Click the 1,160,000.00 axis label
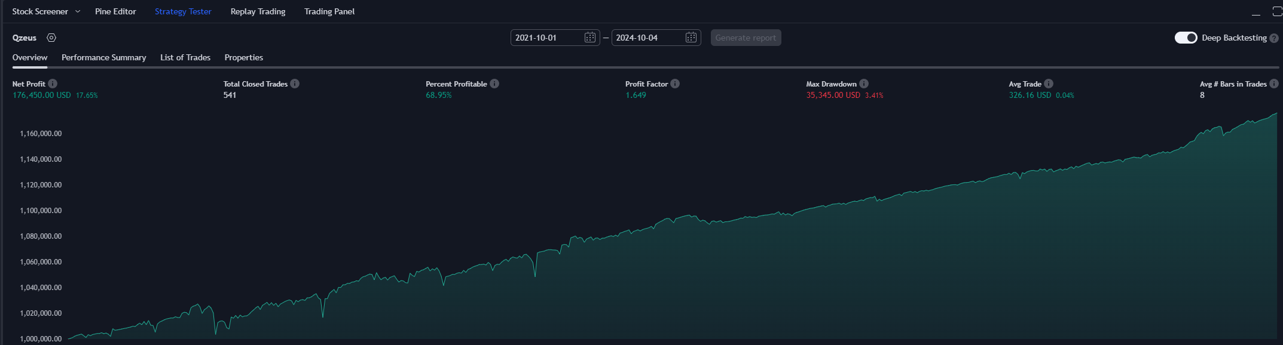This screenshot has height=345, width=1283. click(x=41, y=134)
